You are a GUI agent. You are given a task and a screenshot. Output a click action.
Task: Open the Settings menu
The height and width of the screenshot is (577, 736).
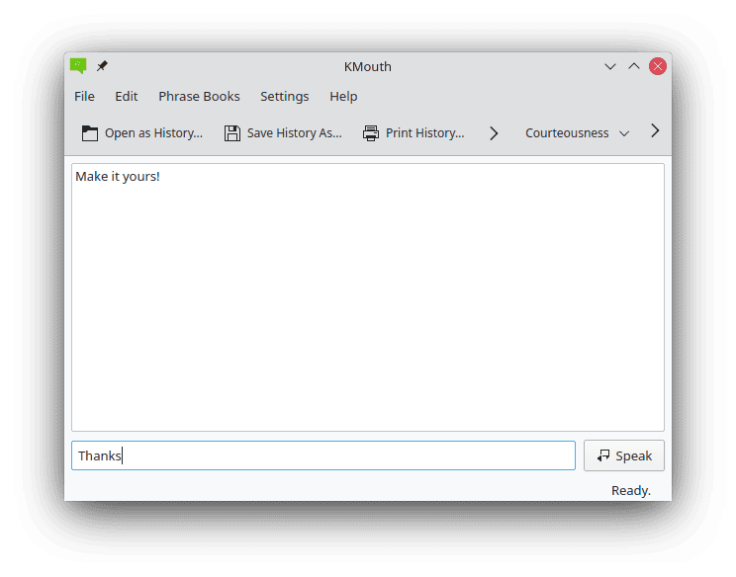tap(285, 96)
